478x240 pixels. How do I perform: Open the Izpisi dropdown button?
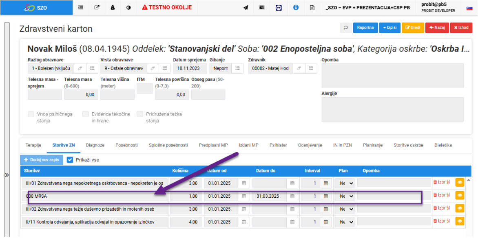[x=389, y=27]
